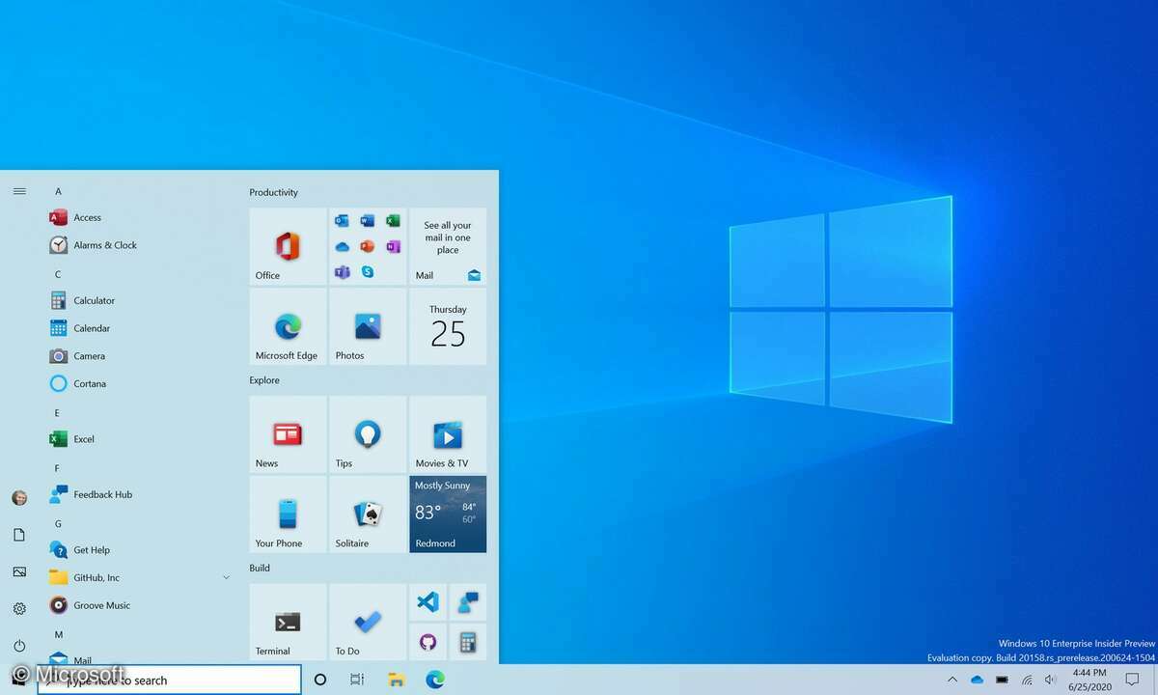Image resolution: width=1158 pixels, height=695 pixels.
Task: Open Outlook in the Office folder tile
Action: pos(342,221)
